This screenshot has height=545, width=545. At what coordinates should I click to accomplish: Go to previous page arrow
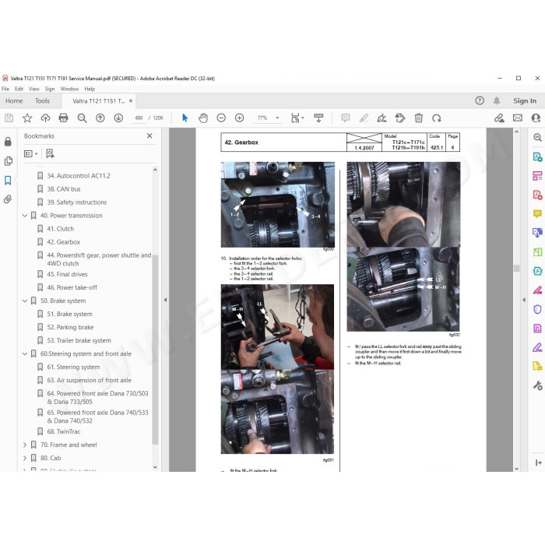tap(100, 118)
